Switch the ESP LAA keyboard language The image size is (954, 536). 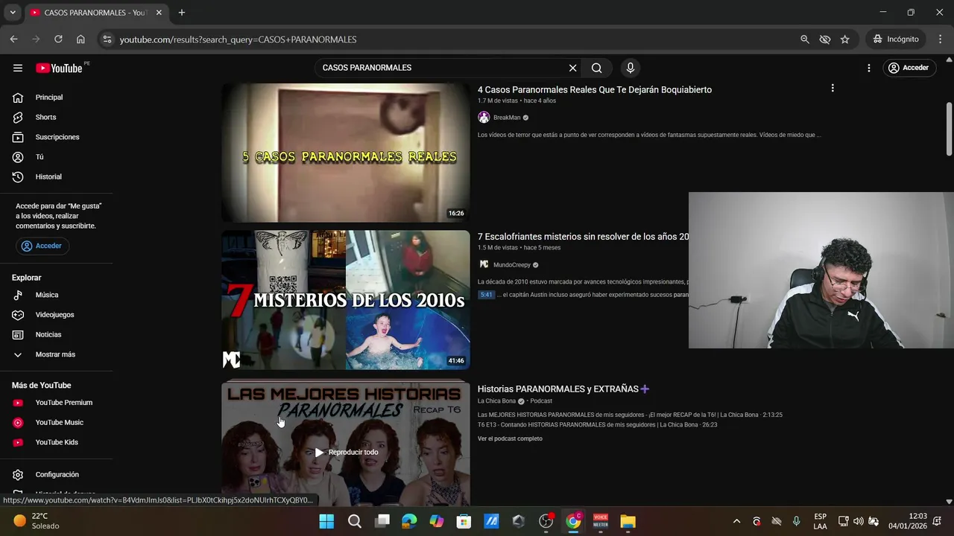(x=820, y=521)
